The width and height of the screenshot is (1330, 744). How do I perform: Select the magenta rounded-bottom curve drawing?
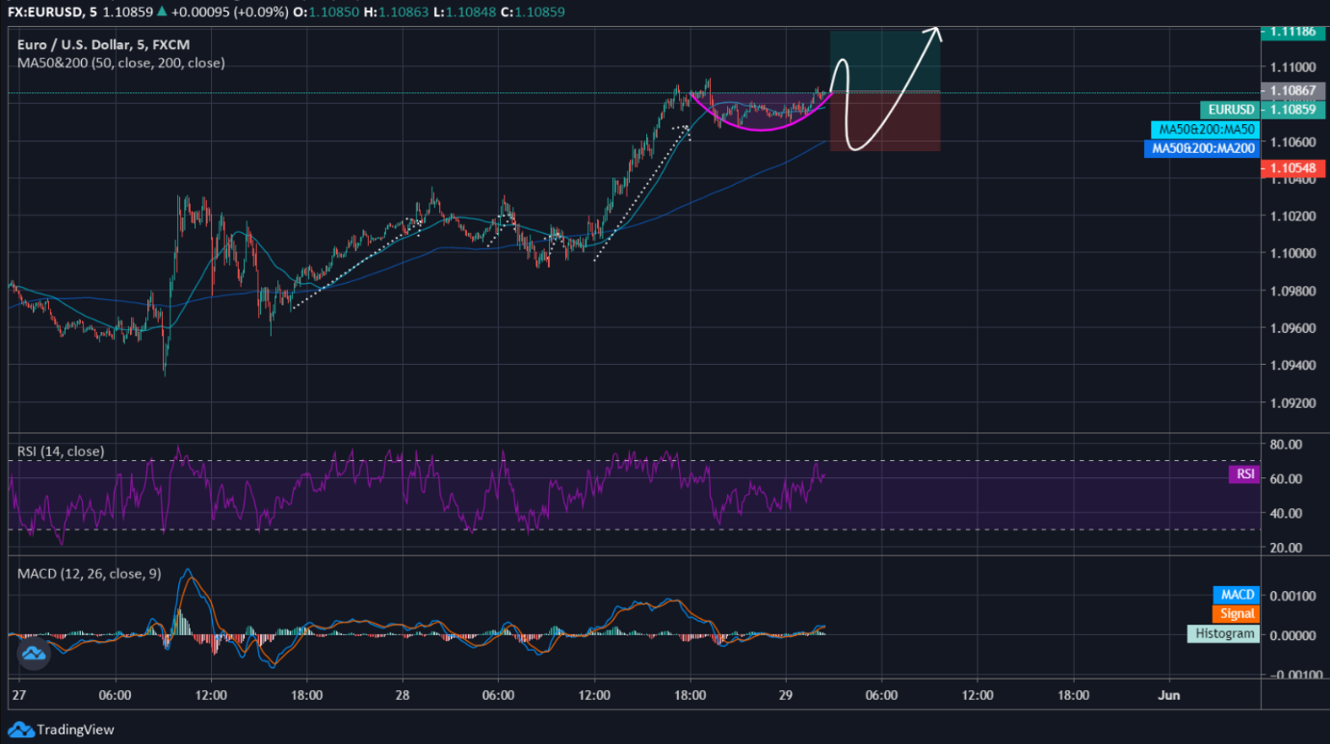coord(759,127)
